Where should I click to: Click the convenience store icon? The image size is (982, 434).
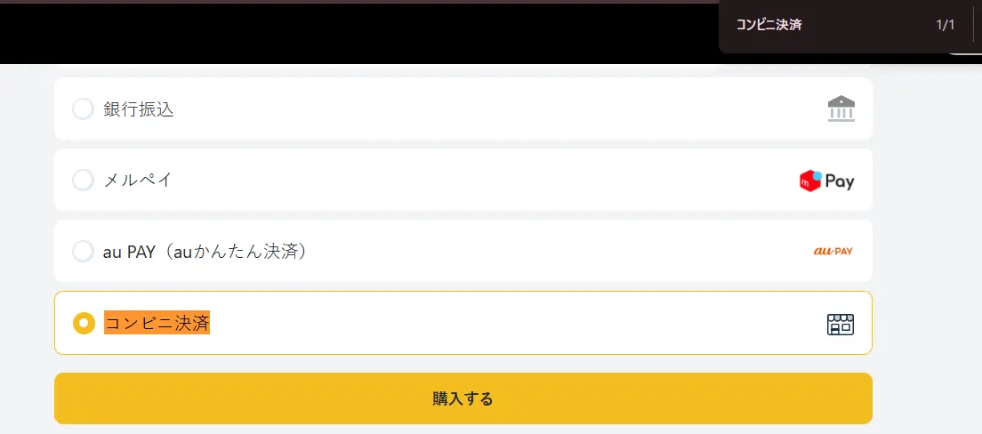coord(840,324)
